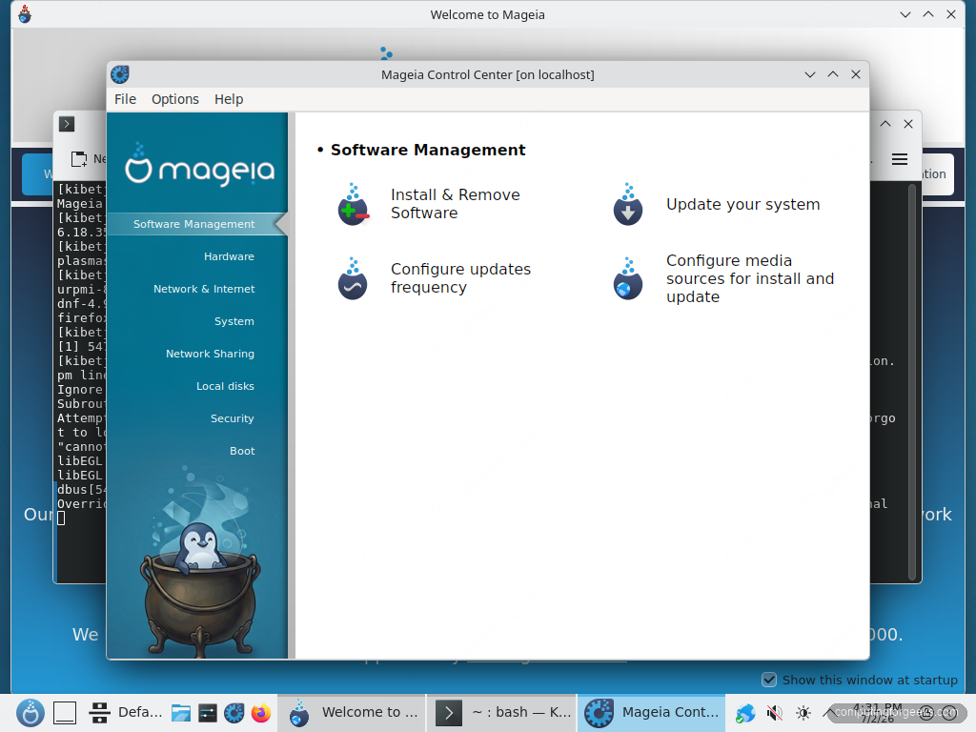
Task: Open system settings icon in taskbar
Action: pyautogui.click(x=208, y=713)
